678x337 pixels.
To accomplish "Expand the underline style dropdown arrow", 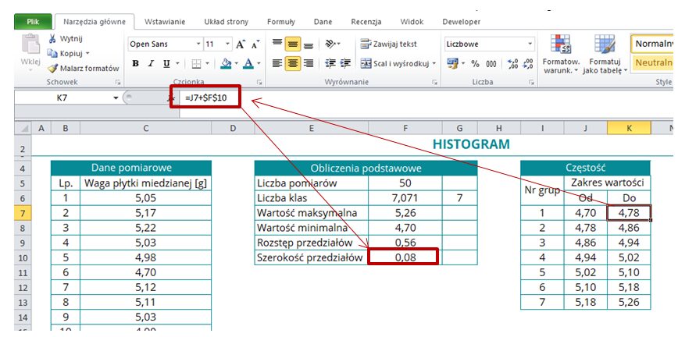I will [x=177, y=64].
